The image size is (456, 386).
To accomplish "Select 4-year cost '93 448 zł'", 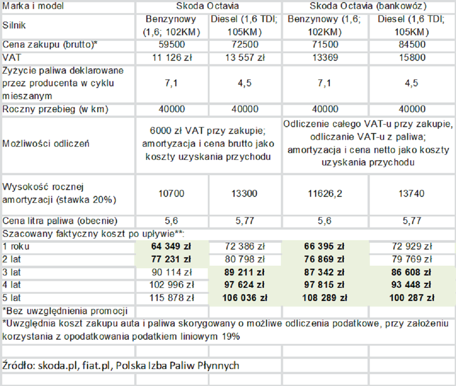I will pyautogui.click(x=411, y=285).
